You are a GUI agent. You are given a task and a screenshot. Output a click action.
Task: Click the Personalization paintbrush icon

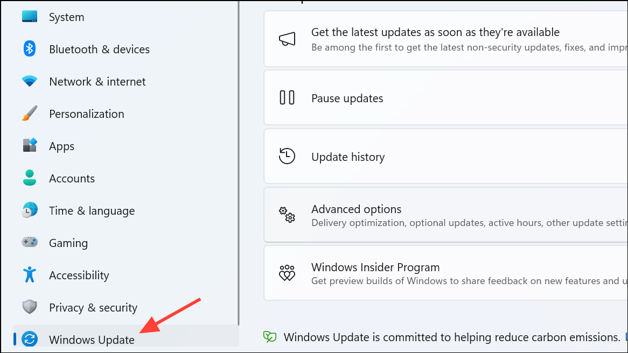(30, 114)
